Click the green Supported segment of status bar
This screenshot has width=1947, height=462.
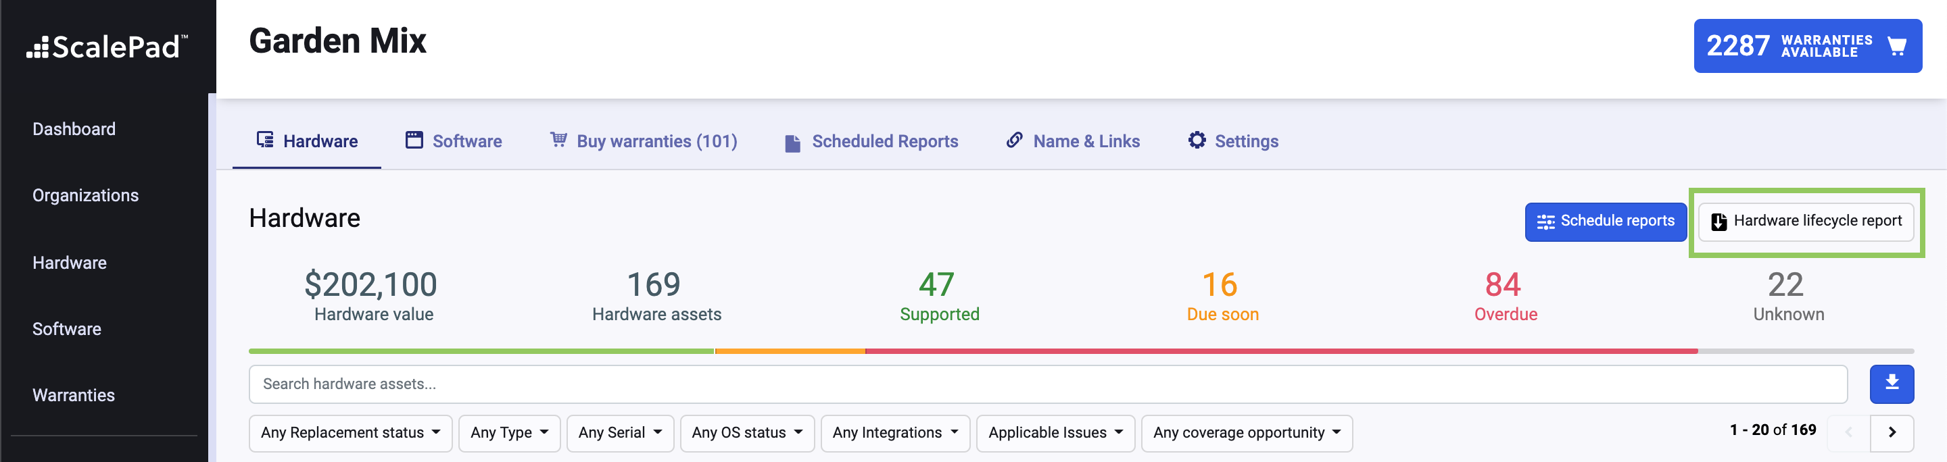pyautogui.click(x=481, y=351)
